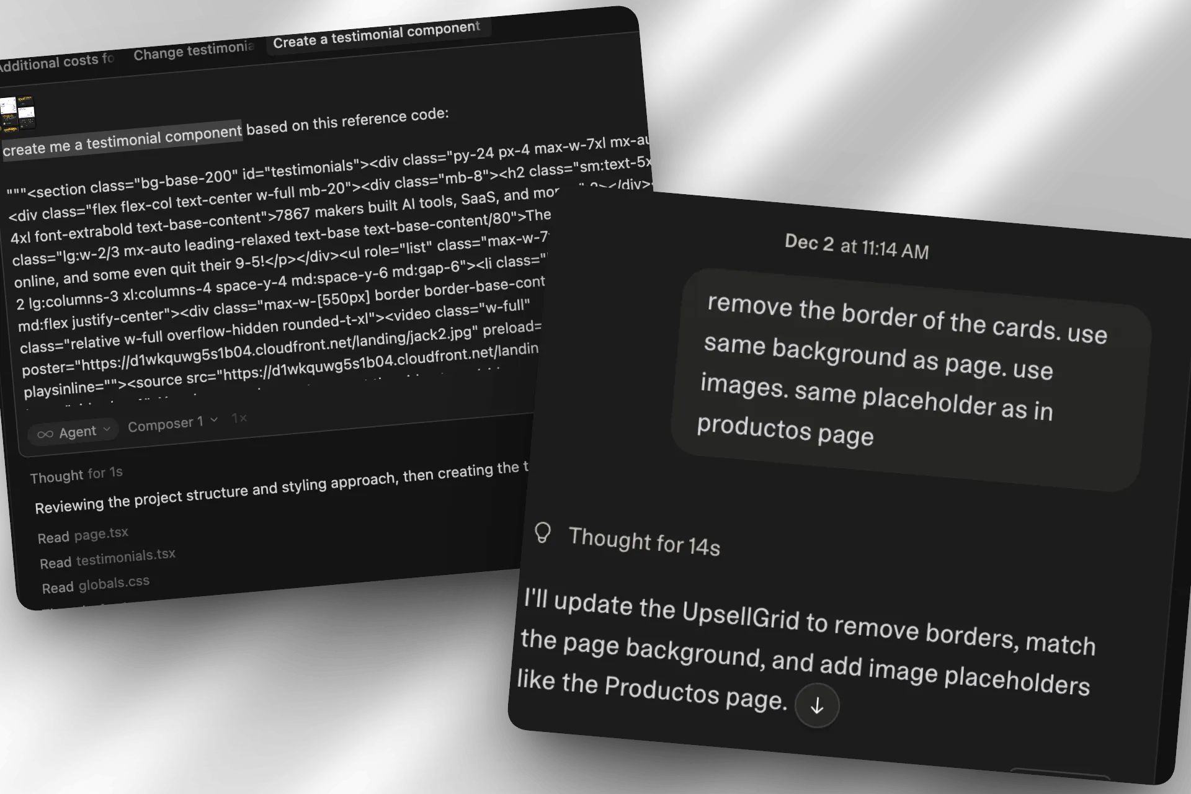Expand the 'Thought for 14s' section

pyautogui.click(x=644, y=541)
